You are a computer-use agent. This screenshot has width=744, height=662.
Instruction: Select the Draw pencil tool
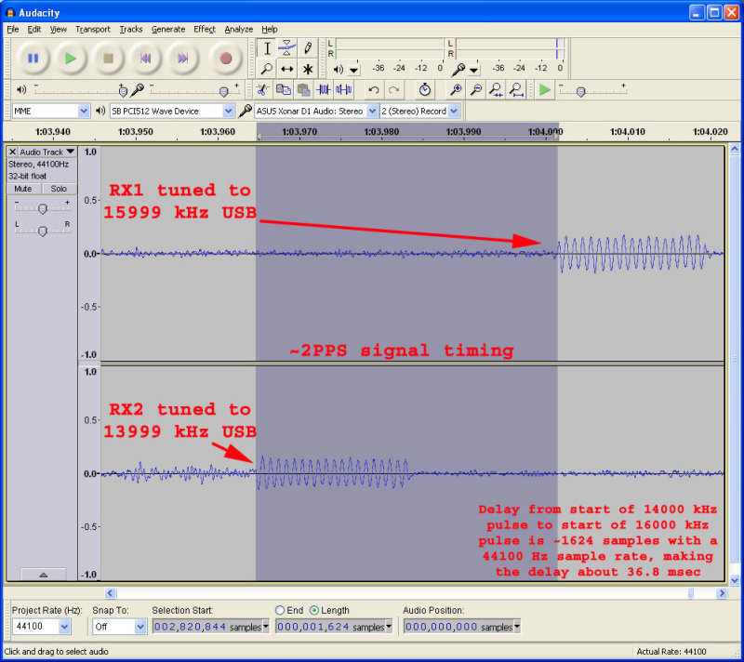coord(308,48)
